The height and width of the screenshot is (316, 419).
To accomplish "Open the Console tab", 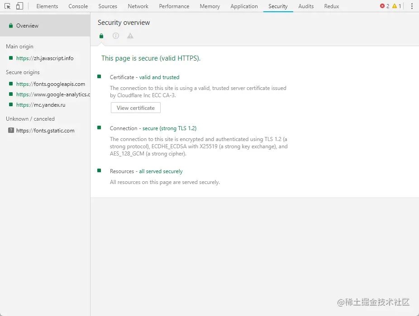I will (x=78, y=6).
